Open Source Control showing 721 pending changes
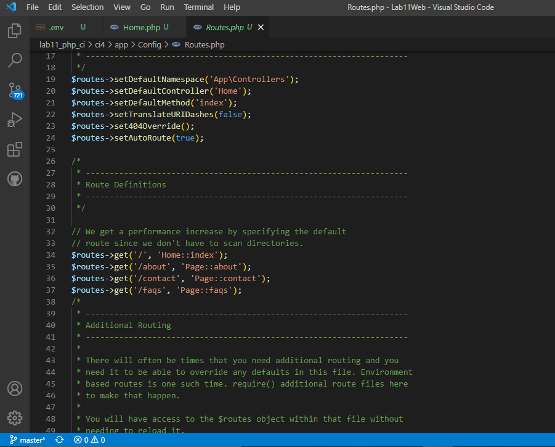 [15, 90]
